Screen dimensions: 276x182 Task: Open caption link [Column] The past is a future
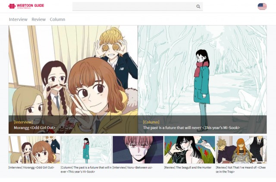click(86, 170)
